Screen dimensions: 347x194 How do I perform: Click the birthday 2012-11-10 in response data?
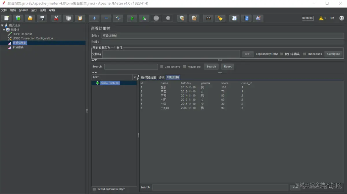pos(188,92)
